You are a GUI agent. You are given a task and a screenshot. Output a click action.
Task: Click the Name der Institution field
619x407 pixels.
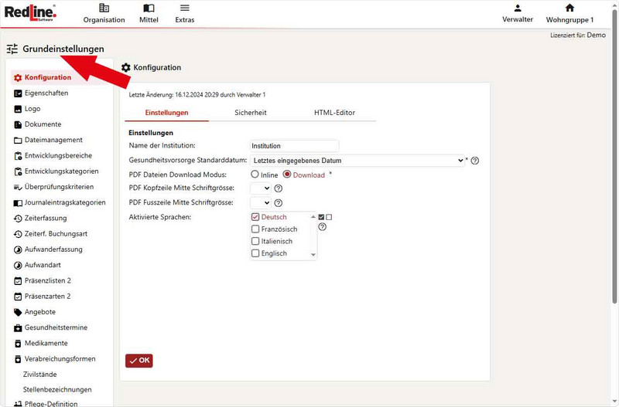tap(294, 145)
